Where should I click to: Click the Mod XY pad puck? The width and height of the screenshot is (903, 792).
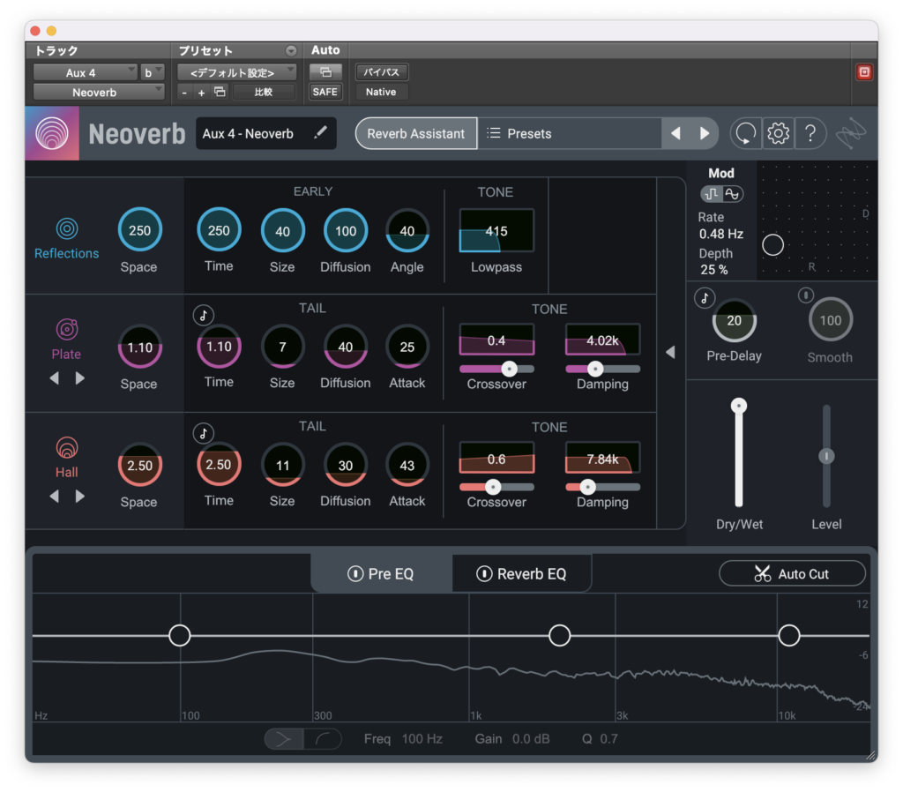(772, 245)
